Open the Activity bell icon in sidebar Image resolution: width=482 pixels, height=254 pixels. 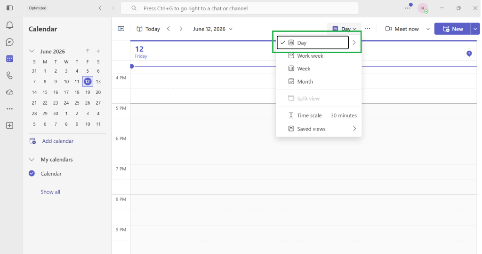[x=9, y=25]
